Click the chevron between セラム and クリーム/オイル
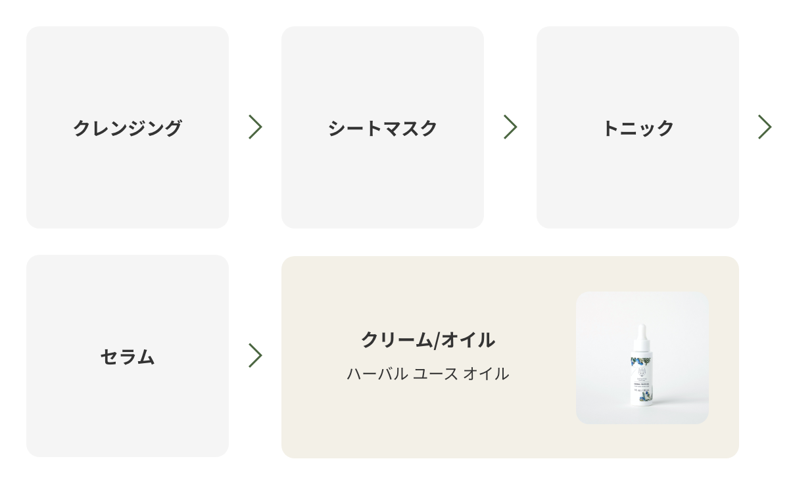Image resolution: width=793 pixels, height=482 pixels. point(255,355)
